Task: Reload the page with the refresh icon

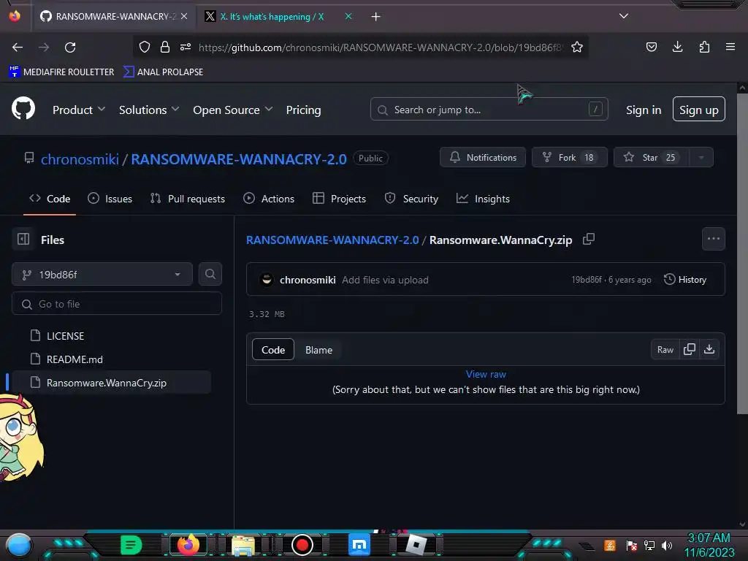Action: [70, 47]
